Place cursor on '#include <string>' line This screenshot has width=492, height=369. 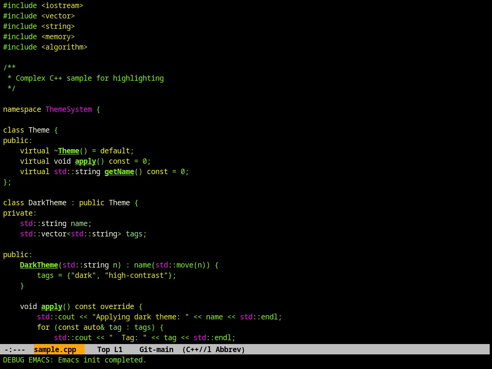(39, 26)
